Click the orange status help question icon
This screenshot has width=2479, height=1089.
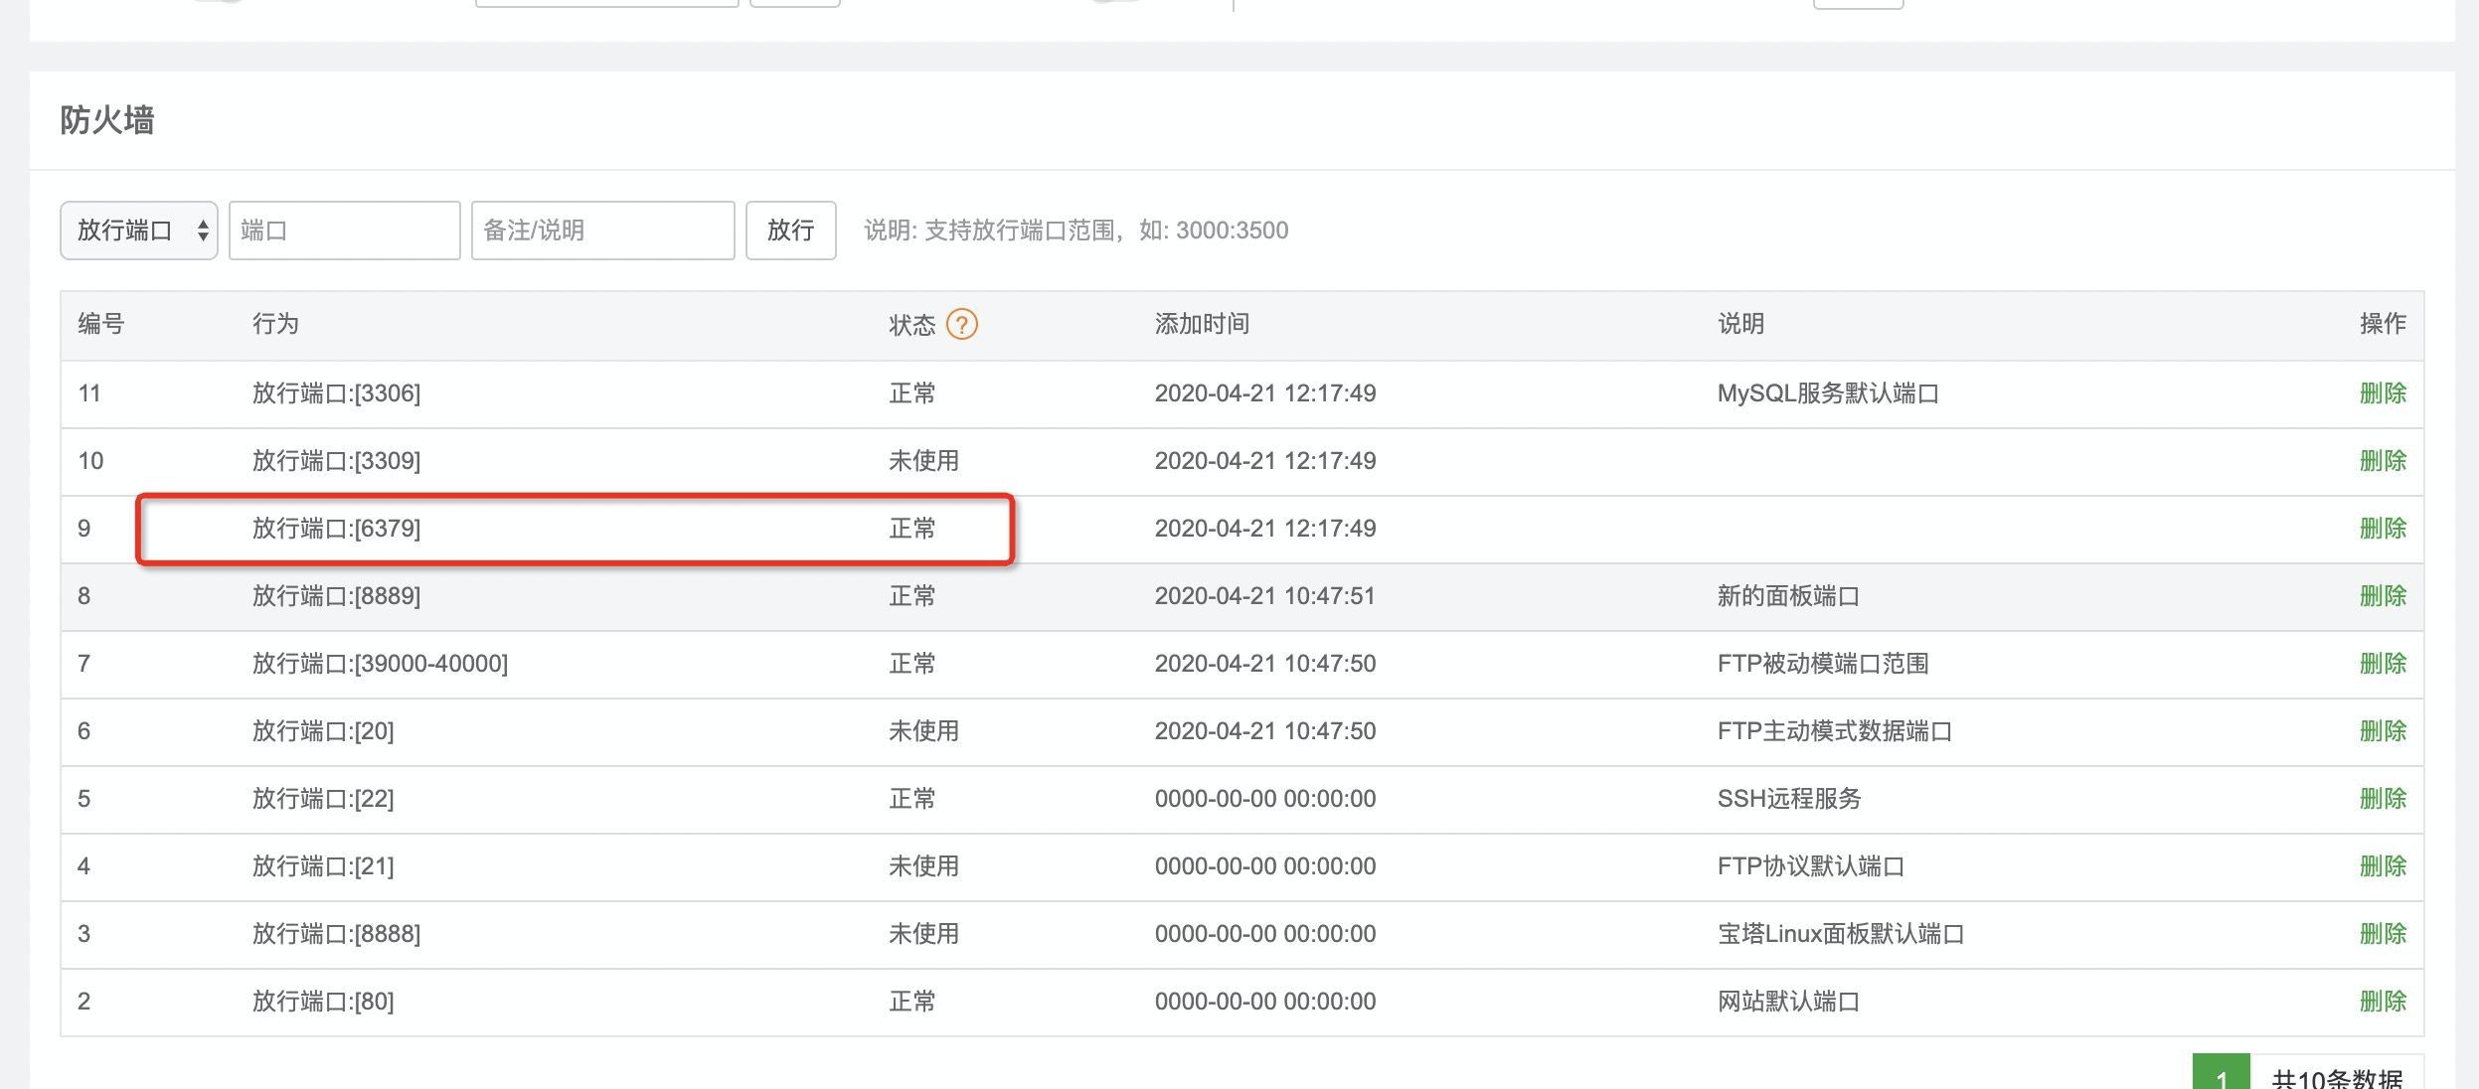click(961, 324)
